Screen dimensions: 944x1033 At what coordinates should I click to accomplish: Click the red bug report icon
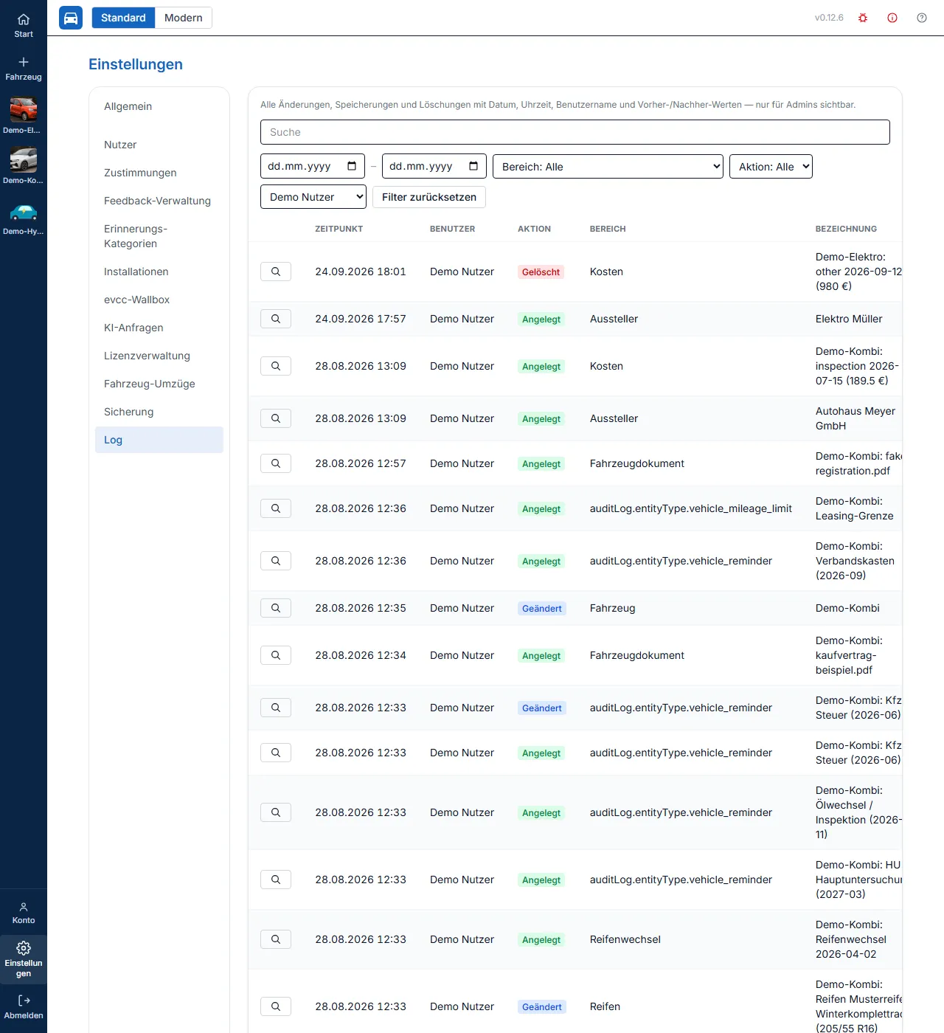tap(863, 18)
